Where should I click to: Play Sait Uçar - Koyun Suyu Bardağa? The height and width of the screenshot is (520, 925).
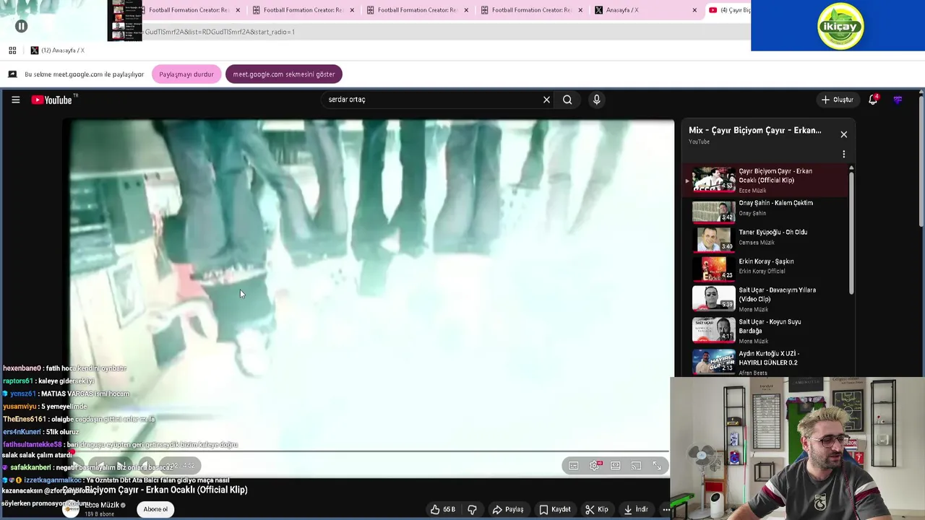coord(766,330)
